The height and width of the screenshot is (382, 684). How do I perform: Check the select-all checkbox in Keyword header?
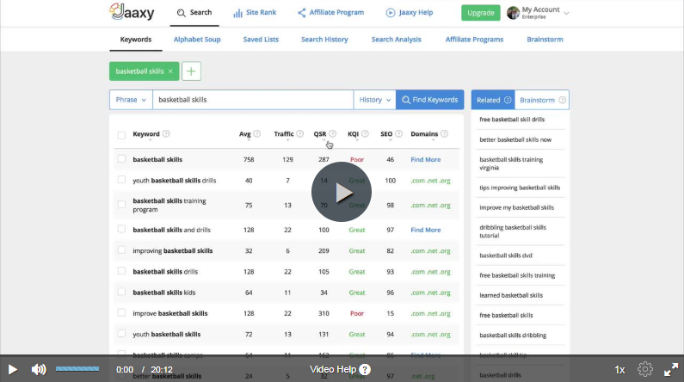[121, 135]
